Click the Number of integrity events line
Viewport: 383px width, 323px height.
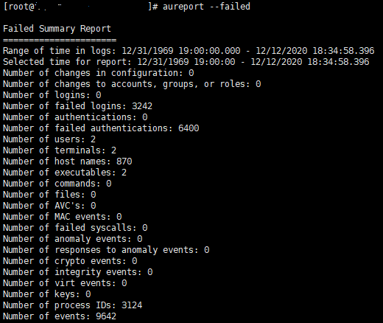(x=77, y=272)
